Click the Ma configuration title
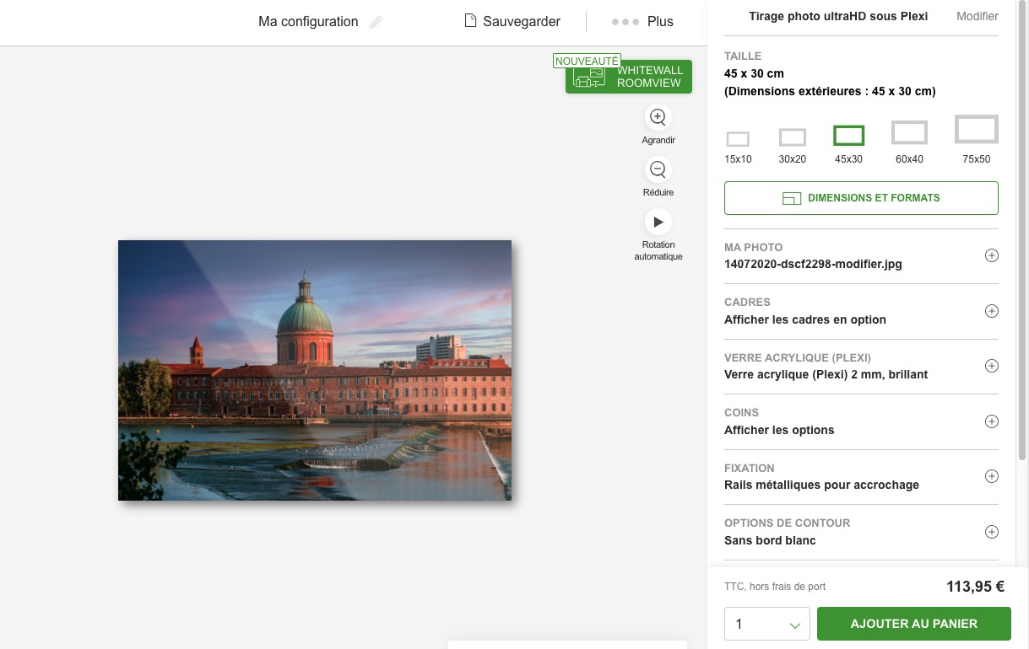Image resolution: width=1029 pixels, height=649 pixels. click(308, 22)
